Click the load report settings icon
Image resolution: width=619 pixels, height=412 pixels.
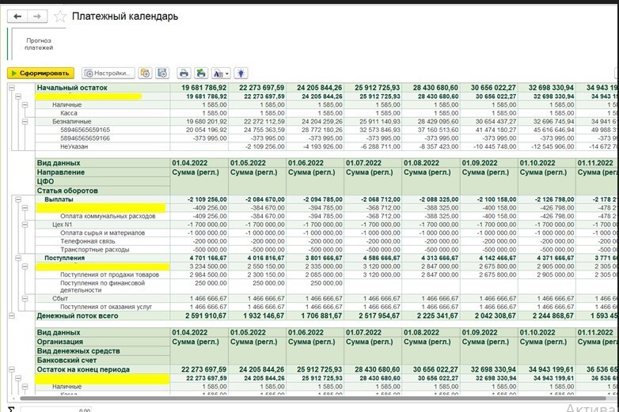point(145,73)
